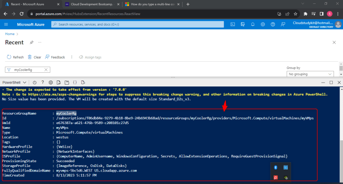Click the address bar URL

(88, 14)
